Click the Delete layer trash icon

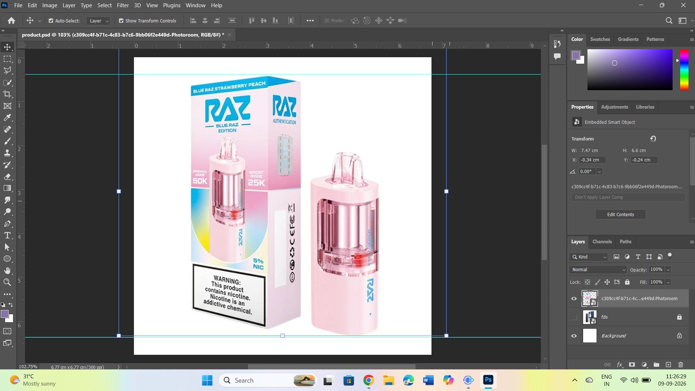[681, 365]
